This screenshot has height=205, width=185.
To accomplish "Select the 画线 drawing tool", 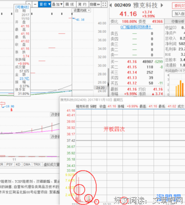I will (70, 4).
